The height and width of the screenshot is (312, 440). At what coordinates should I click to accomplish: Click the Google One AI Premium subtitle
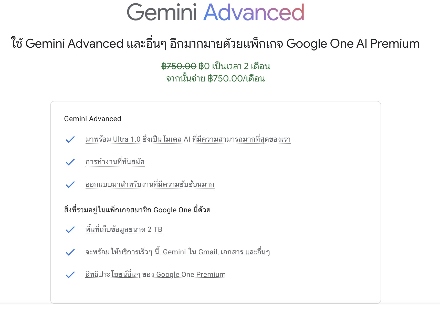[x=215, y=43]
